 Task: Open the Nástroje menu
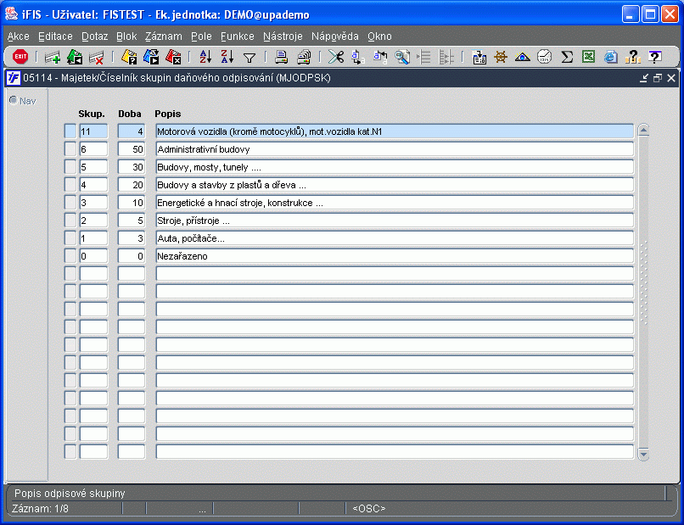click(x=283, y=36)
